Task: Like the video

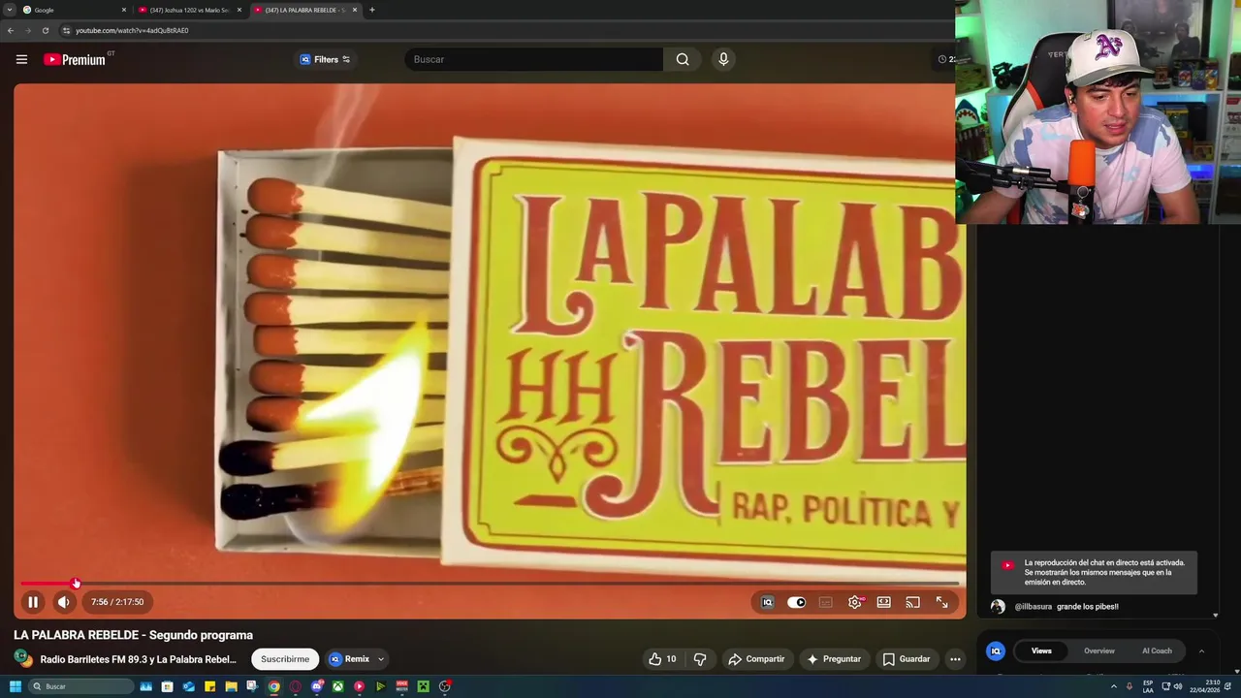Action: (663, 659)
